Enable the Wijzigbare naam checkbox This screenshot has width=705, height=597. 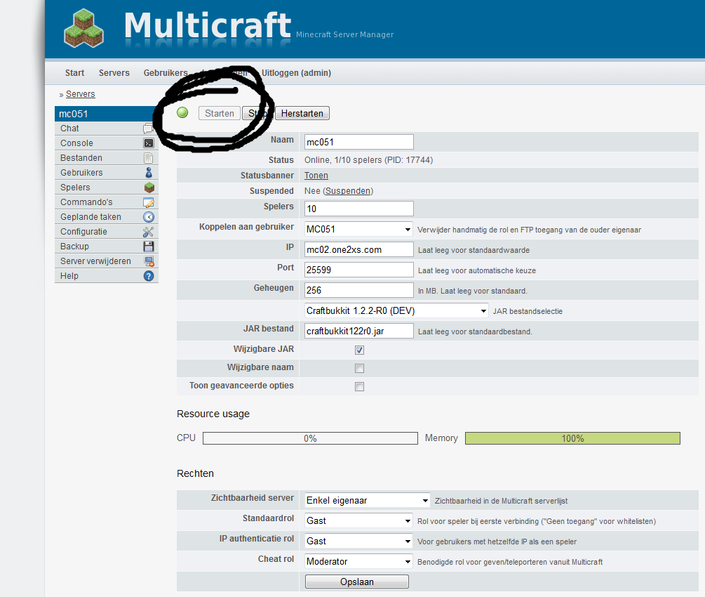pyautogui.click(x=359, y=368)
